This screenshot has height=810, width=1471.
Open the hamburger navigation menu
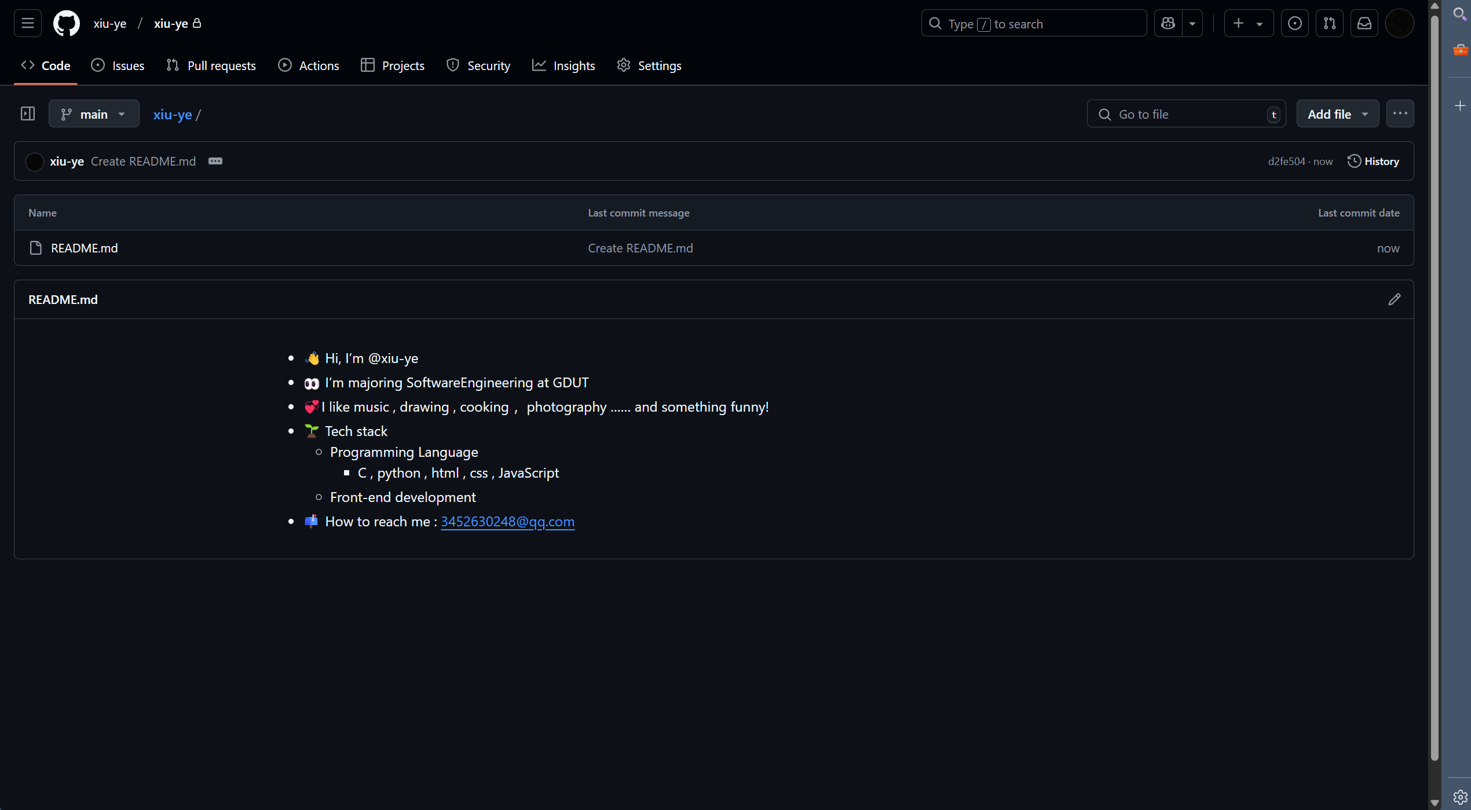27,23
